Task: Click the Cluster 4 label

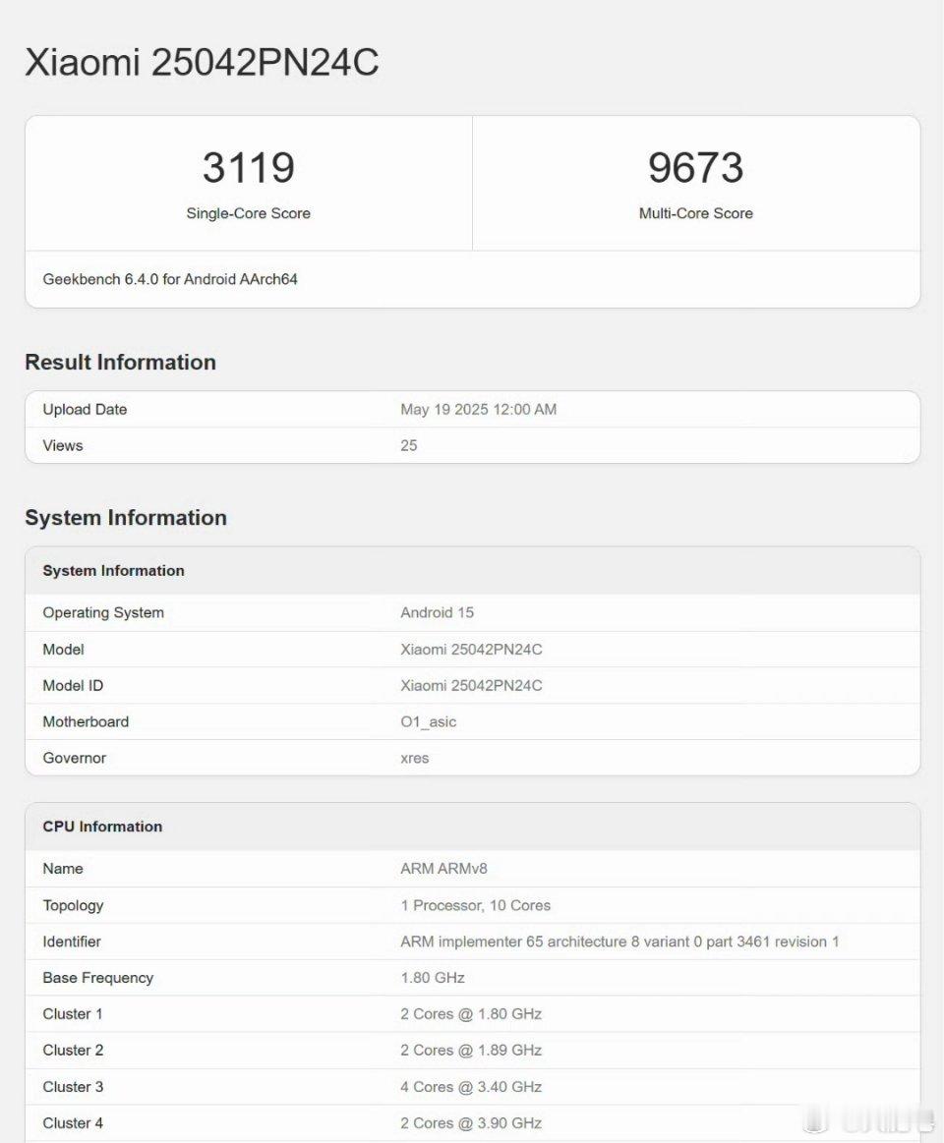Action: (x=73, y=1124)
